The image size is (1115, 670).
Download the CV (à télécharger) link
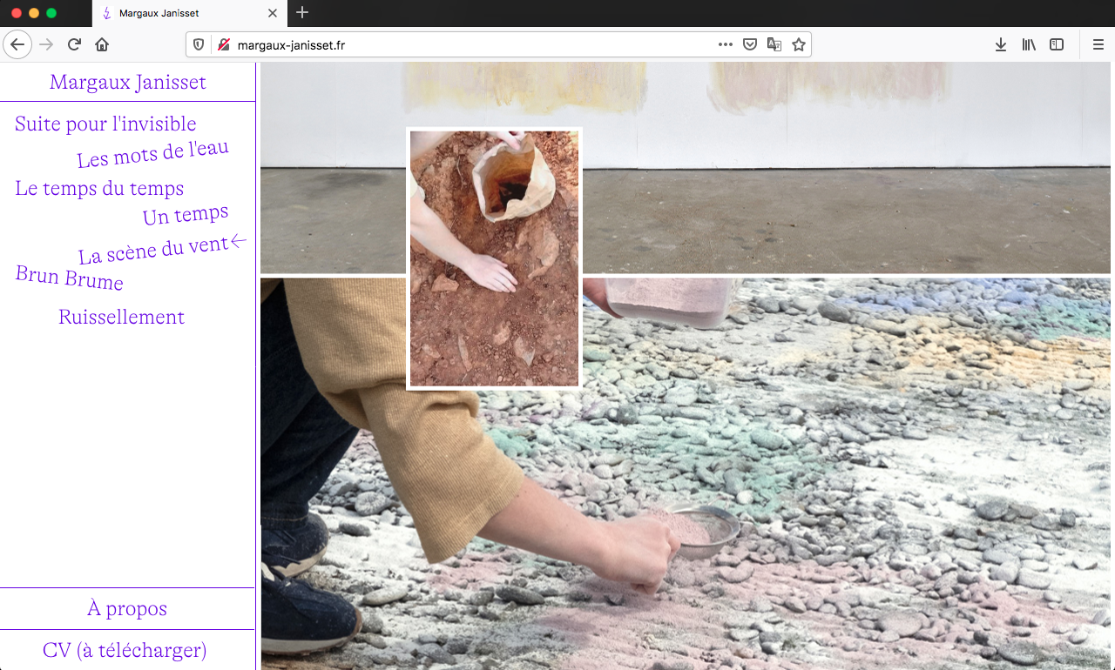pos(125,650)
